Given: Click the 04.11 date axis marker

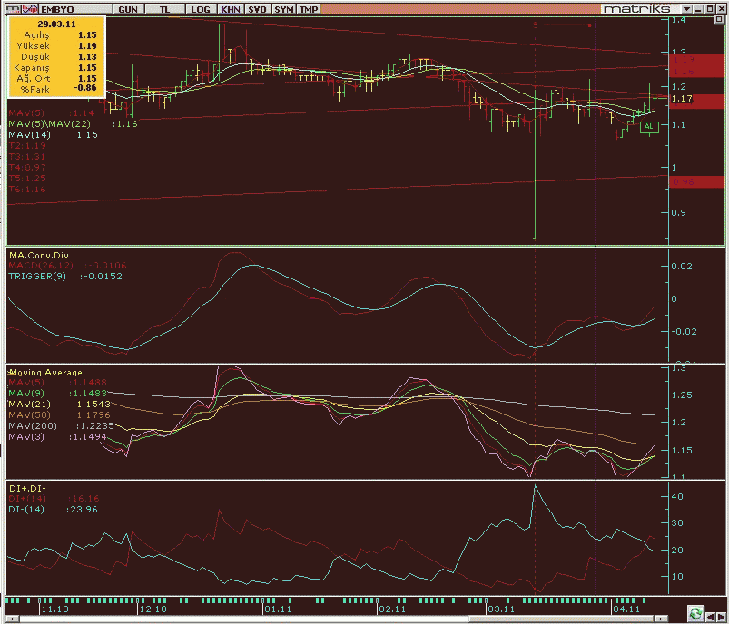Looking at the screenshot, I should [x=626, y=609].
